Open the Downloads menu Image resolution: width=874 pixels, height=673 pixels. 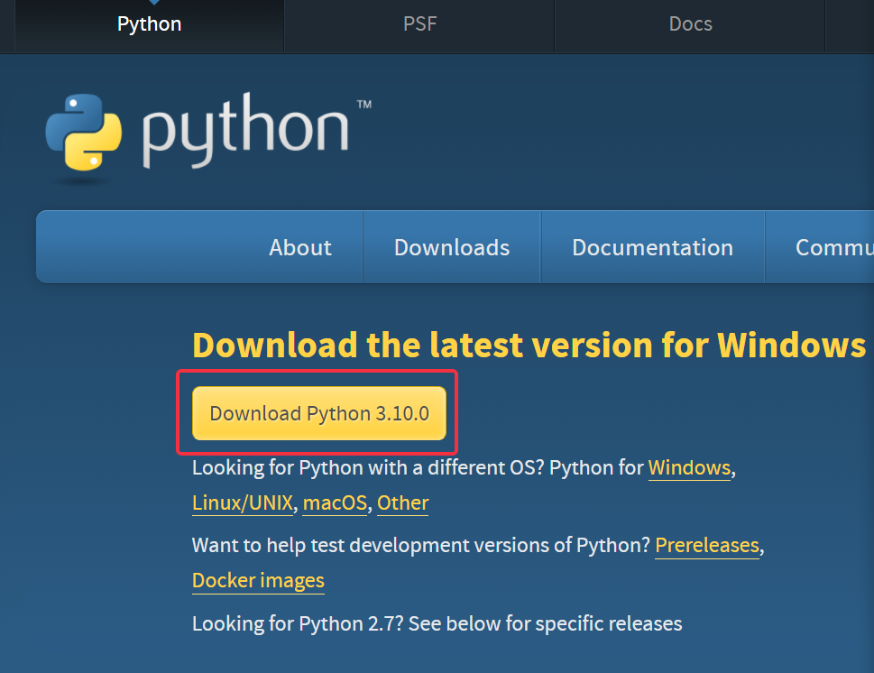click(452, 247)
